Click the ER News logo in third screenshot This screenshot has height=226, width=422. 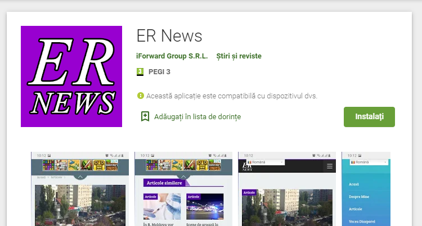pyautogui.click(x=246, y=167)
